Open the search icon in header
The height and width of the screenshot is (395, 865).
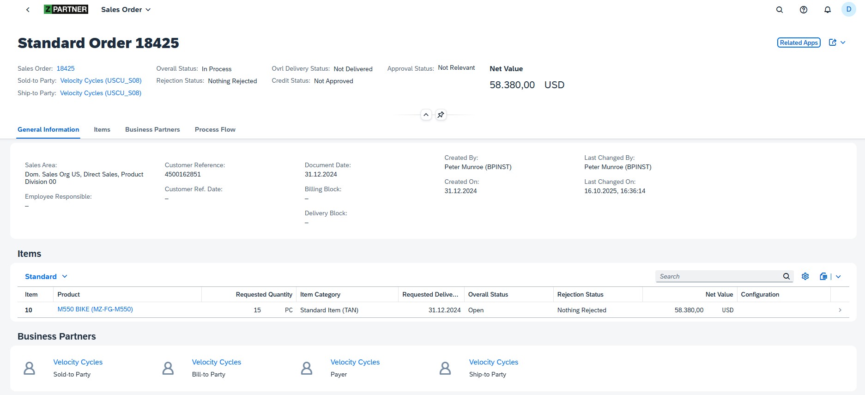(780, 10)
